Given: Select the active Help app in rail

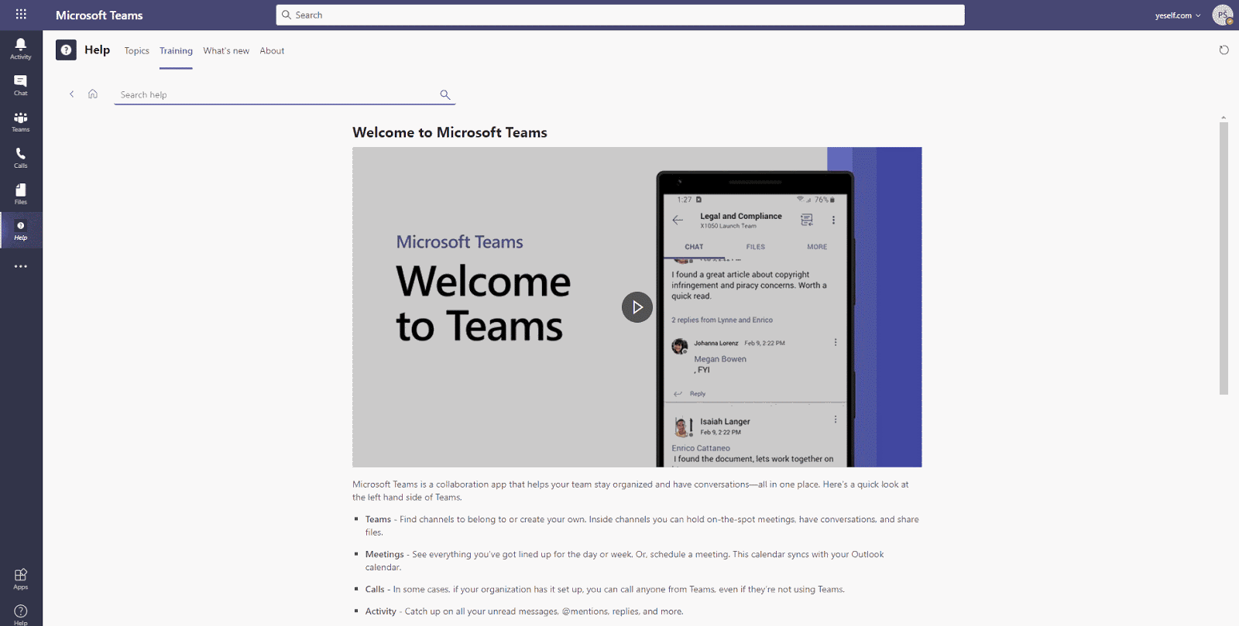Looking at the screenshot, I should [21, 231].
